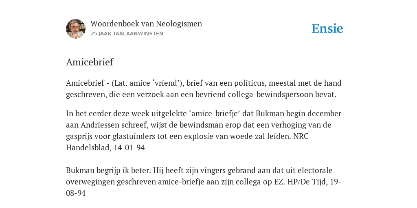Click the divider line below the header
Viewport: 417px width, 208px height.
pos(208,46)
